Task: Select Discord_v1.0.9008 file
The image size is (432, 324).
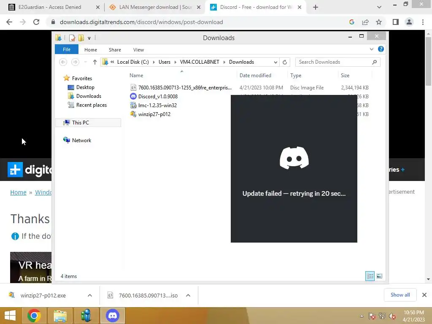Action: click(158, 97)
